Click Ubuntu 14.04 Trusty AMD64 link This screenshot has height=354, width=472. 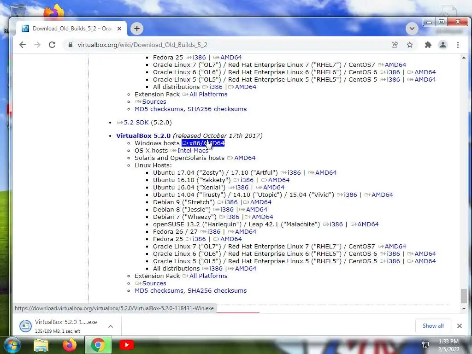(379, 195)
